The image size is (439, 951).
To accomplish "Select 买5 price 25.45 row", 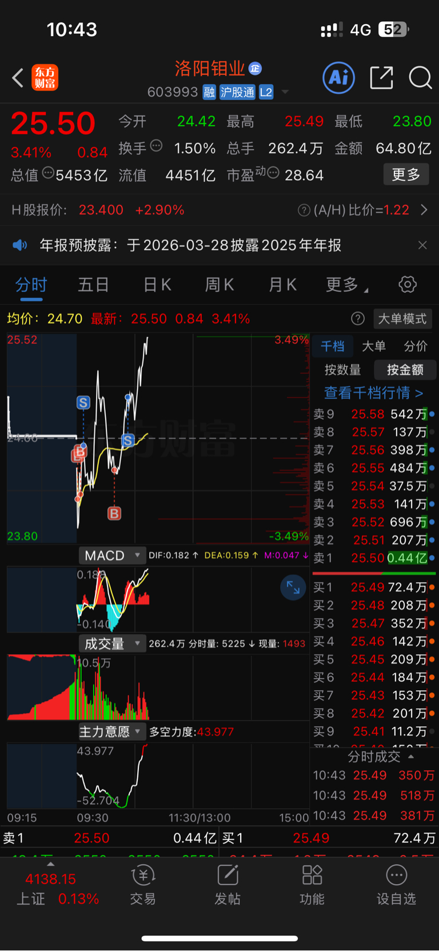I will coord(374,659).
